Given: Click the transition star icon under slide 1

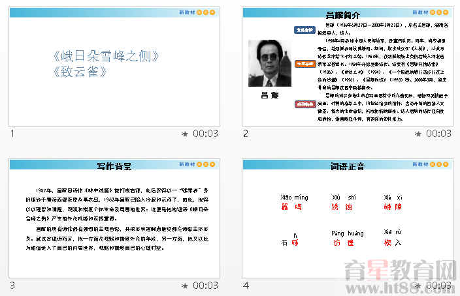Looking at the screenshot, I should pyautogui.click(x=185, y=134).
